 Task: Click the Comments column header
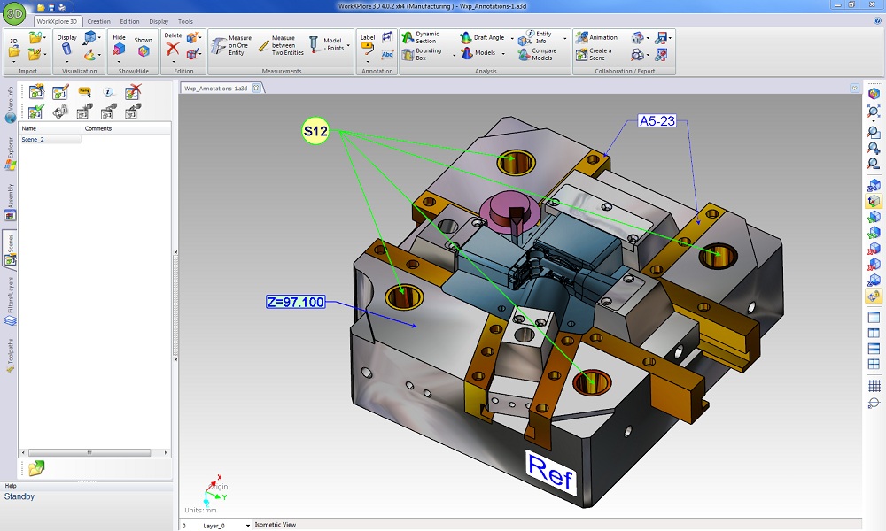98,128
